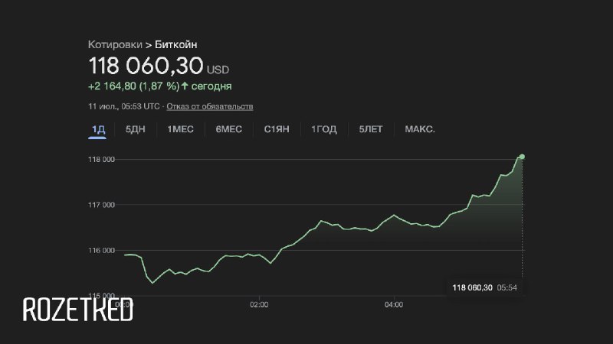Viewport: 613px width, 344px height.
Task: Open the 5ЛЕТ chart range
Action: (x=371, y=129)
